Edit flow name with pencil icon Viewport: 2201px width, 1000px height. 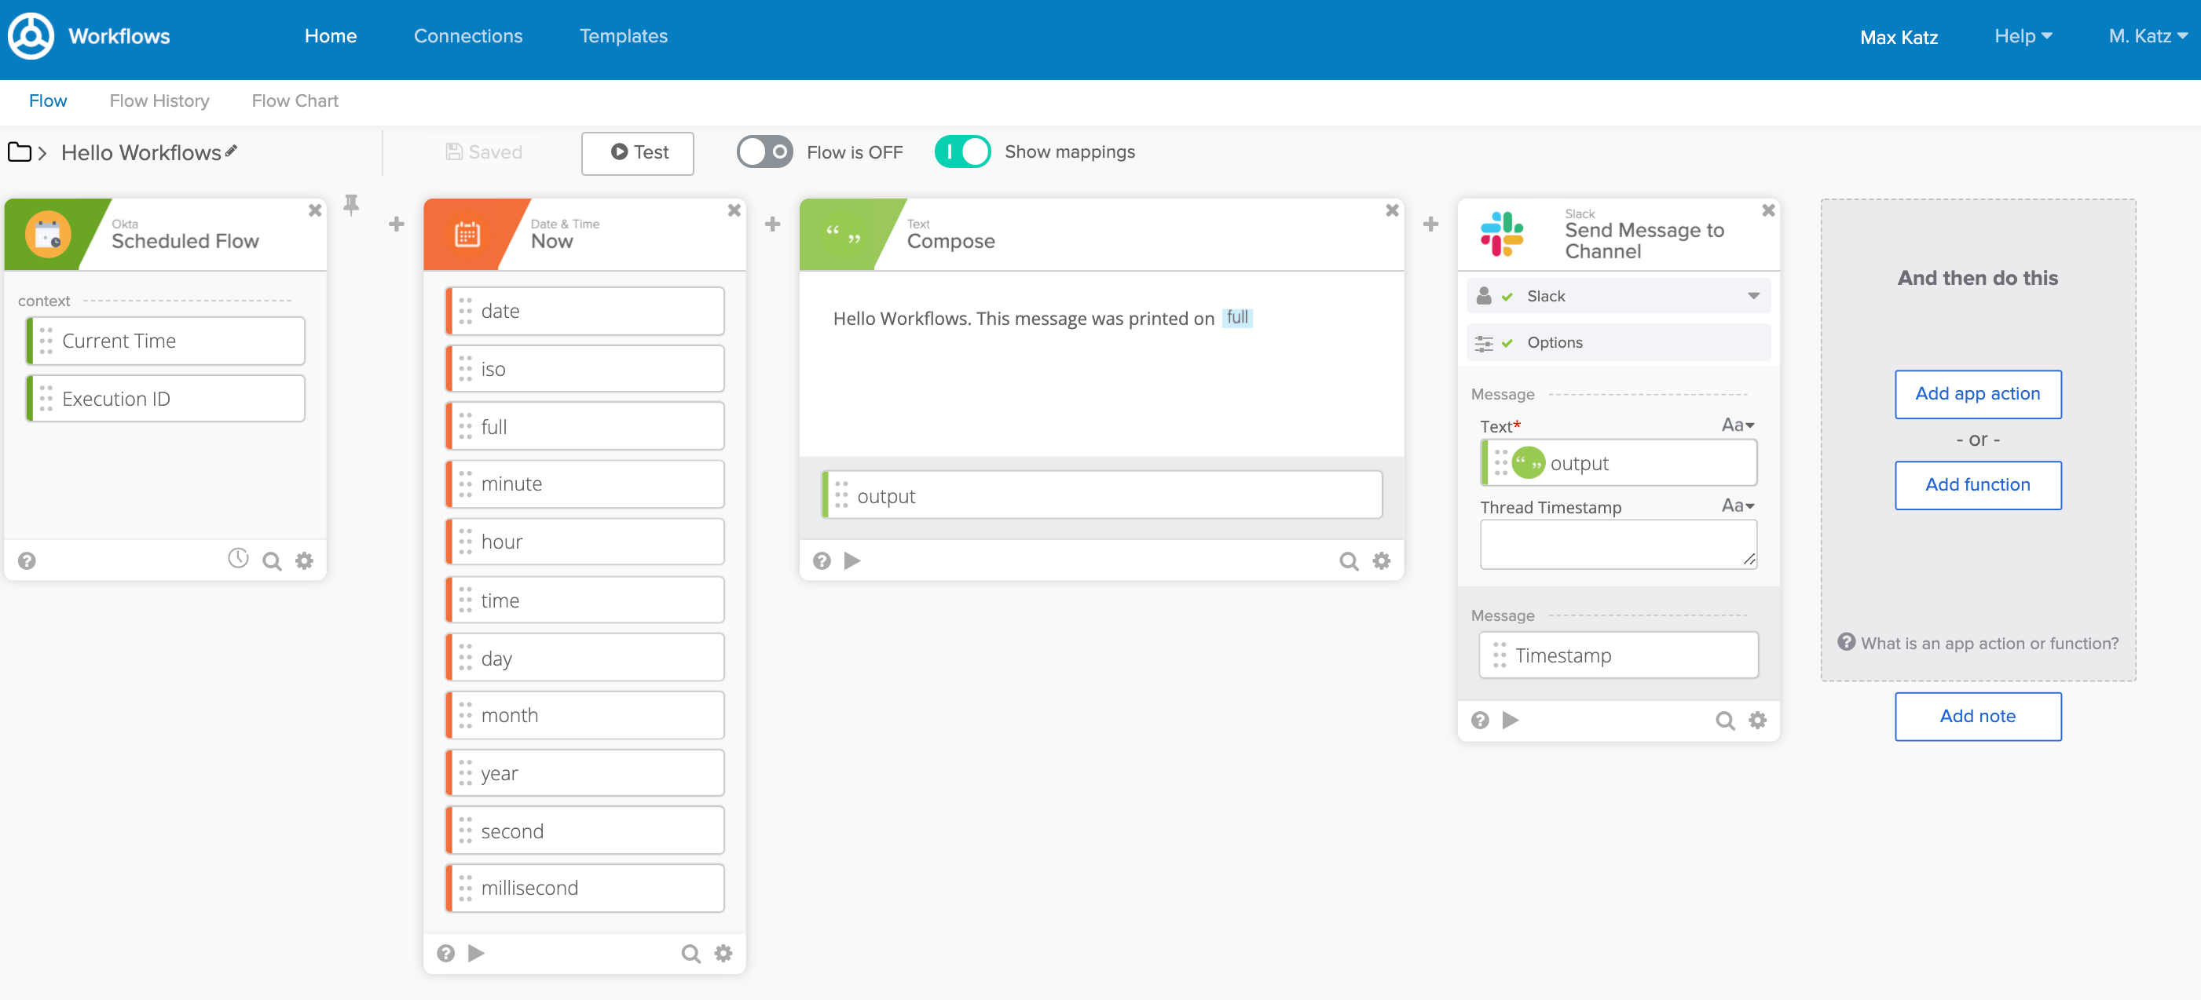click(x=231, y=151)
